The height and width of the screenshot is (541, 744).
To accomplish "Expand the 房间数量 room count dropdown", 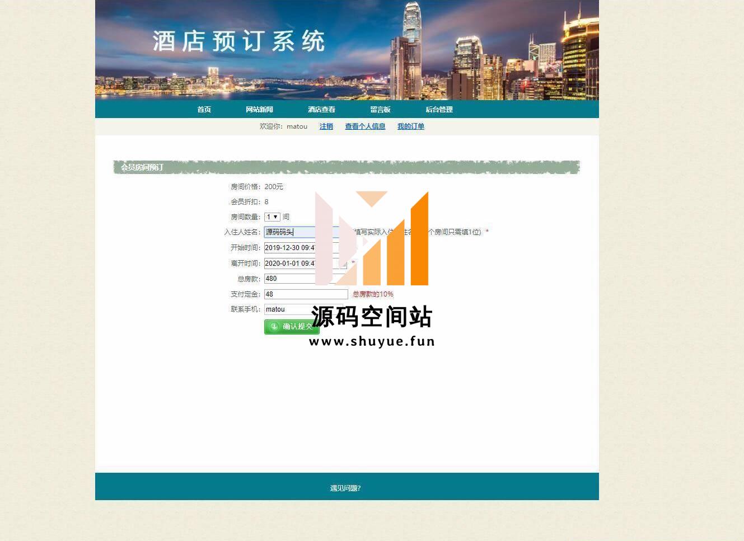I will point(272,217).
